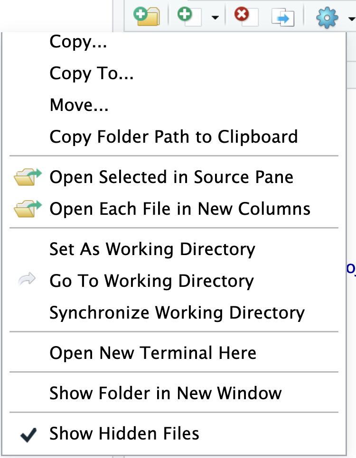Choose Synchronize Working Directory

[177, 313]
